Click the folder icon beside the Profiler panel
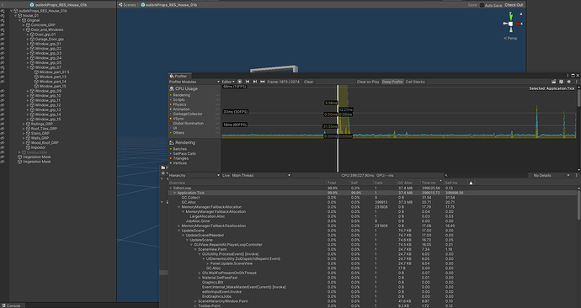Image resolution: width=581 pixels, height=308 pixels. pos(163,167)
